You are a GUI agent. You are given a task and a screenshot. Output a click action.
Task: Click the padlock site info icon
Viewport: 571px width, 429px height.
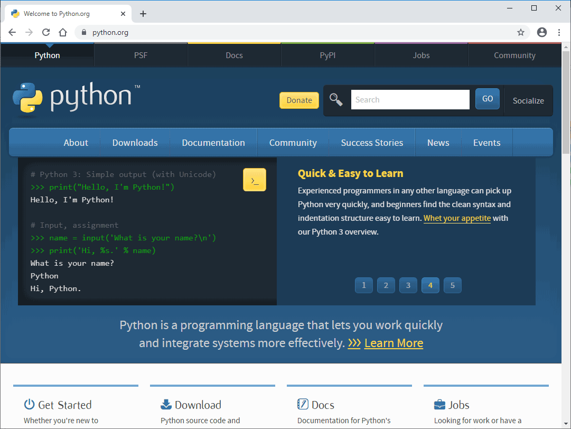point(84,32)
